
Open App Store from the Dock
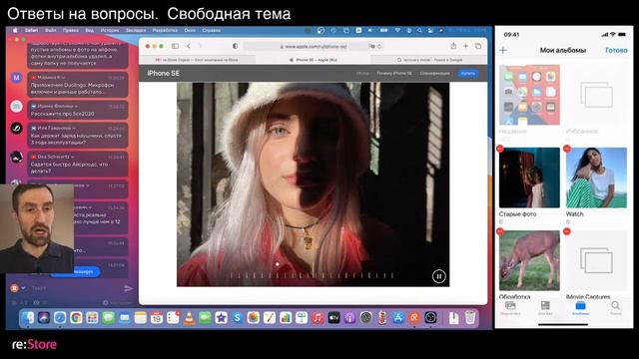(398, 318)
